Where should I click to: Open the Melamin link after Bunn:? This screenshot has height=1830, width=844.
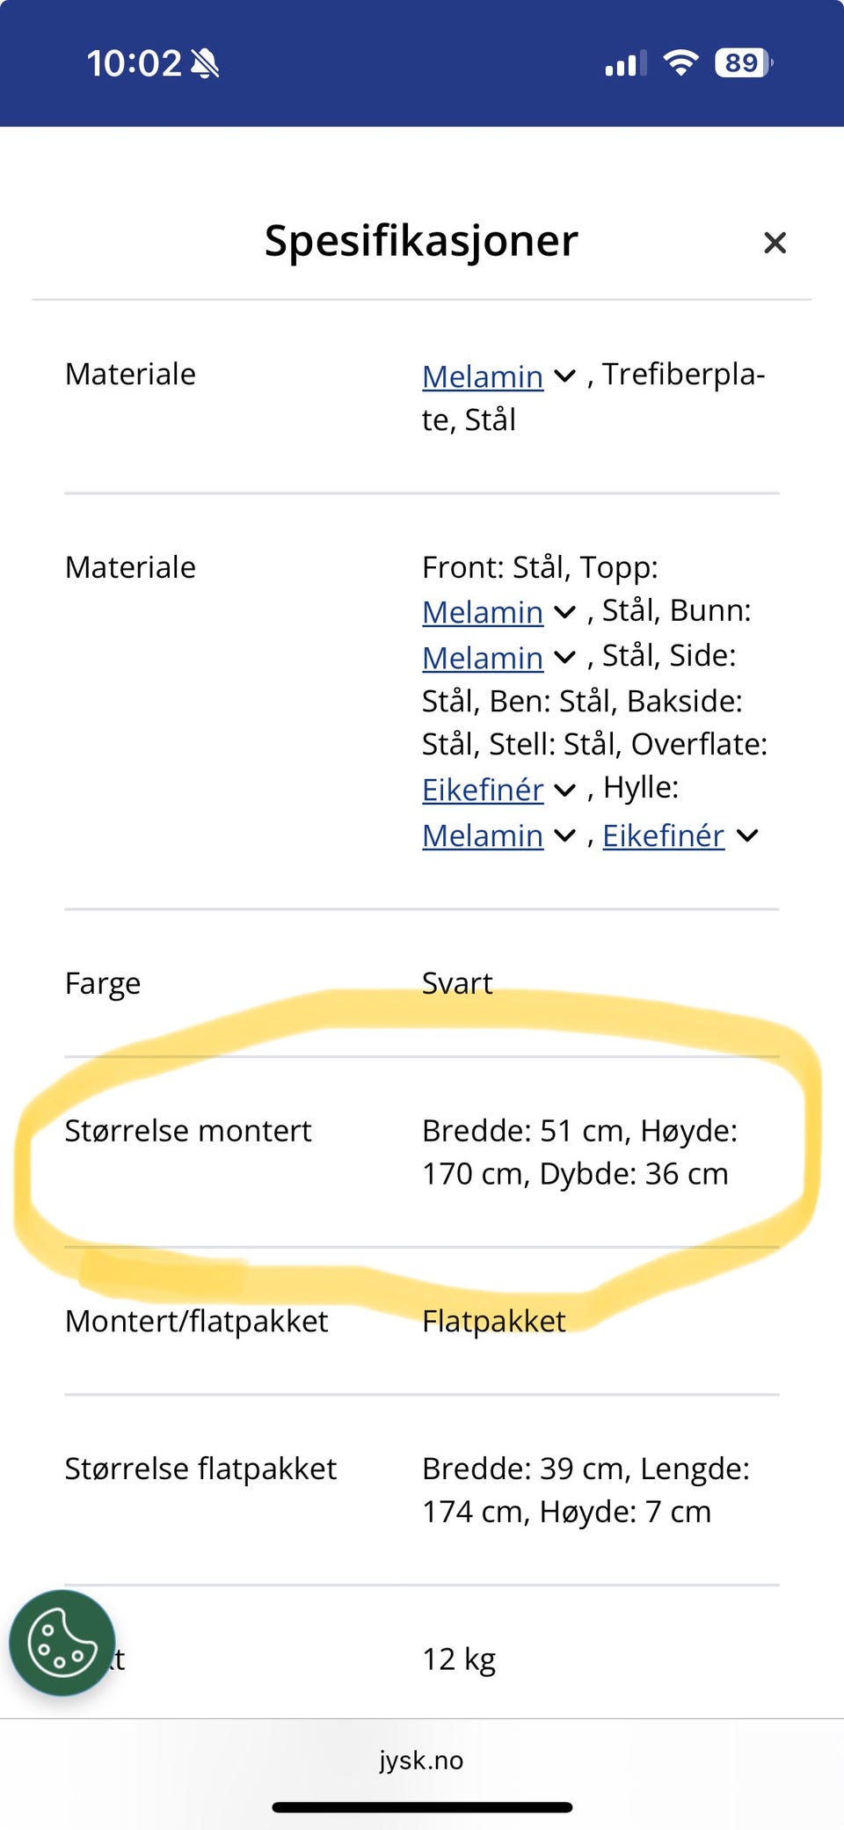pos(483,658)
